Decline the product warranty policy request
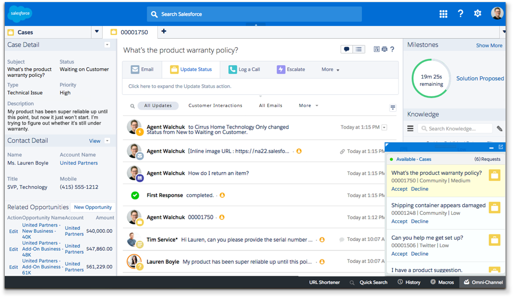 pyautogui.click(x=419, y=189)
